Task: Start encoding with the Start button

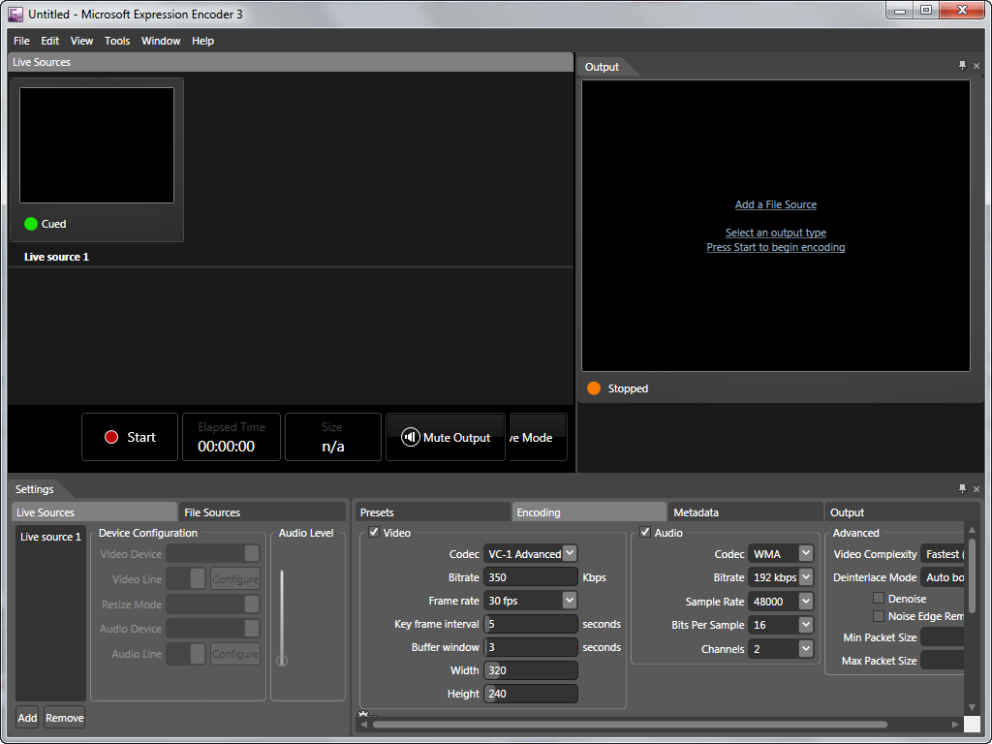Action: tap(130, 437)
